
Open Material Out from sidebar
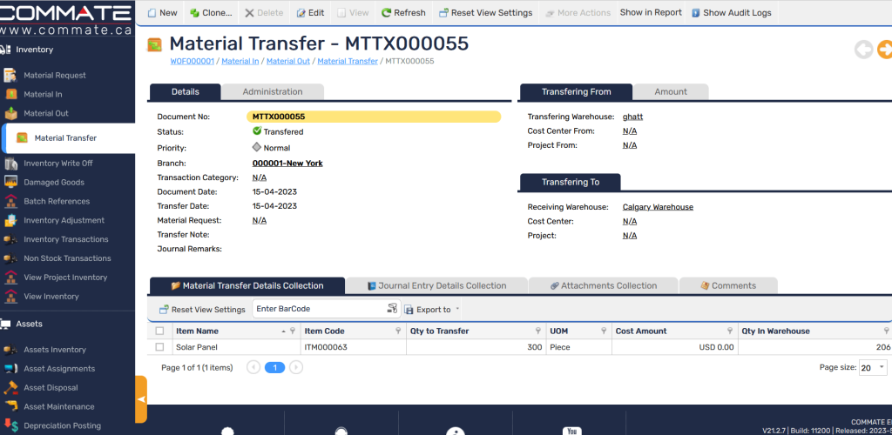pyautogui.click(x=45, y=113)
